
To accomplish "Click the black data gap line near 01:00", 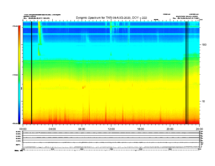I will [31, 73].
